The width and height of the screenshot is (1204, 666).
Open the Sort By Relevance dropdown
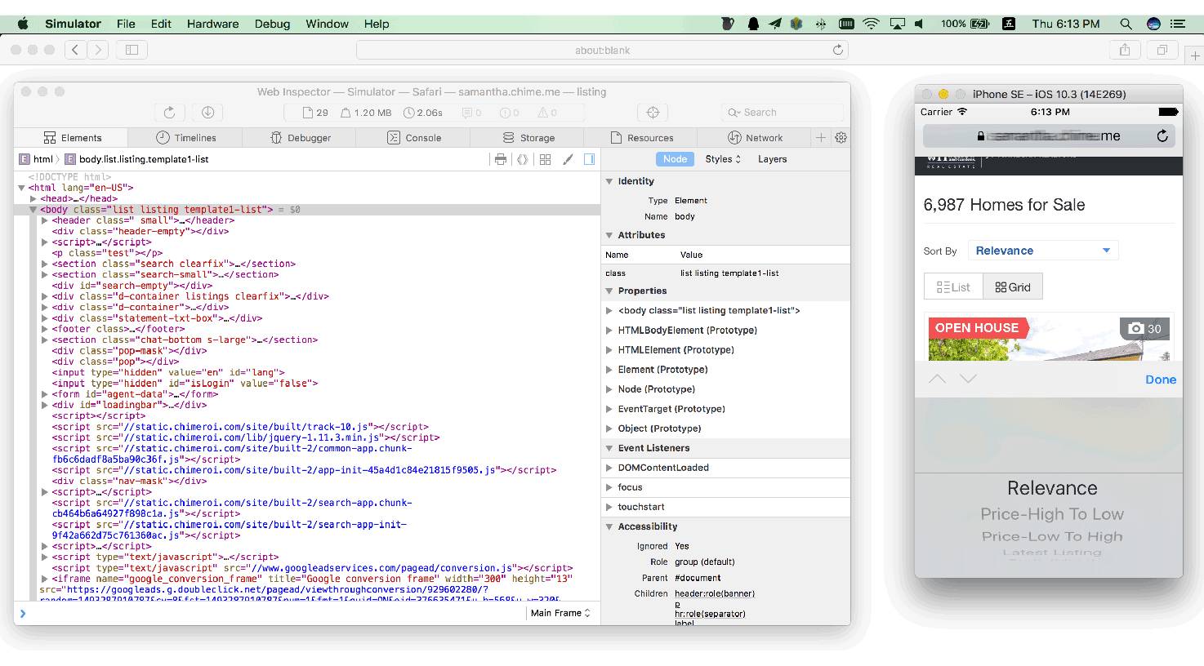(1043, 251)
